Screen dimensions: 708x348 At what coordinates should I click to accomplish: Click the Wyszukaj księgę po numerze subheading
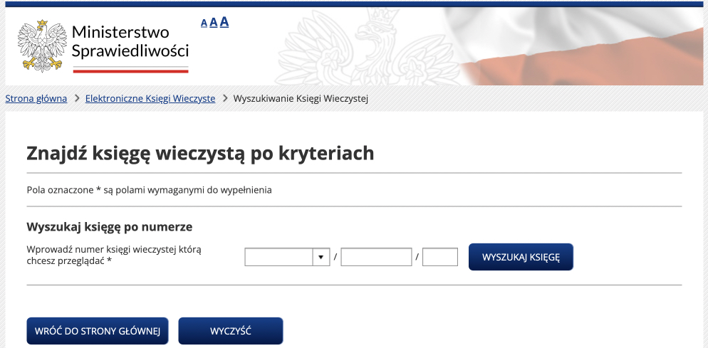point(110,227)
